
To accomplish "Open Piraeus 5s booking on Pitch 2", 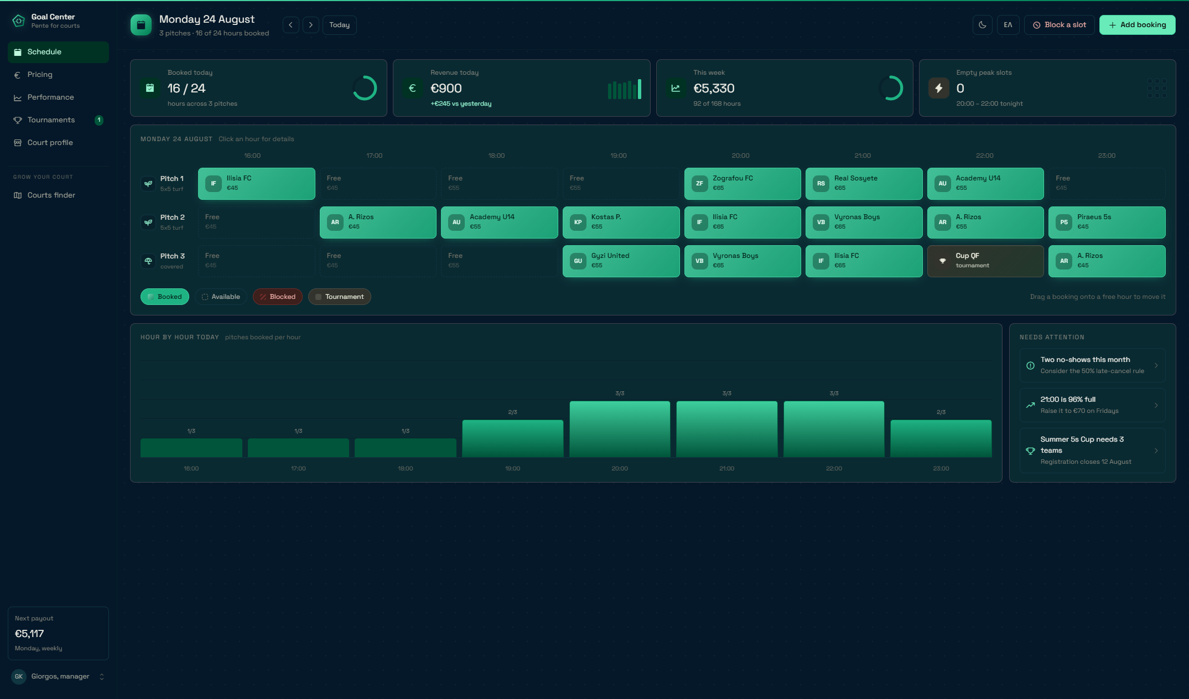I will click(1107, 222).
